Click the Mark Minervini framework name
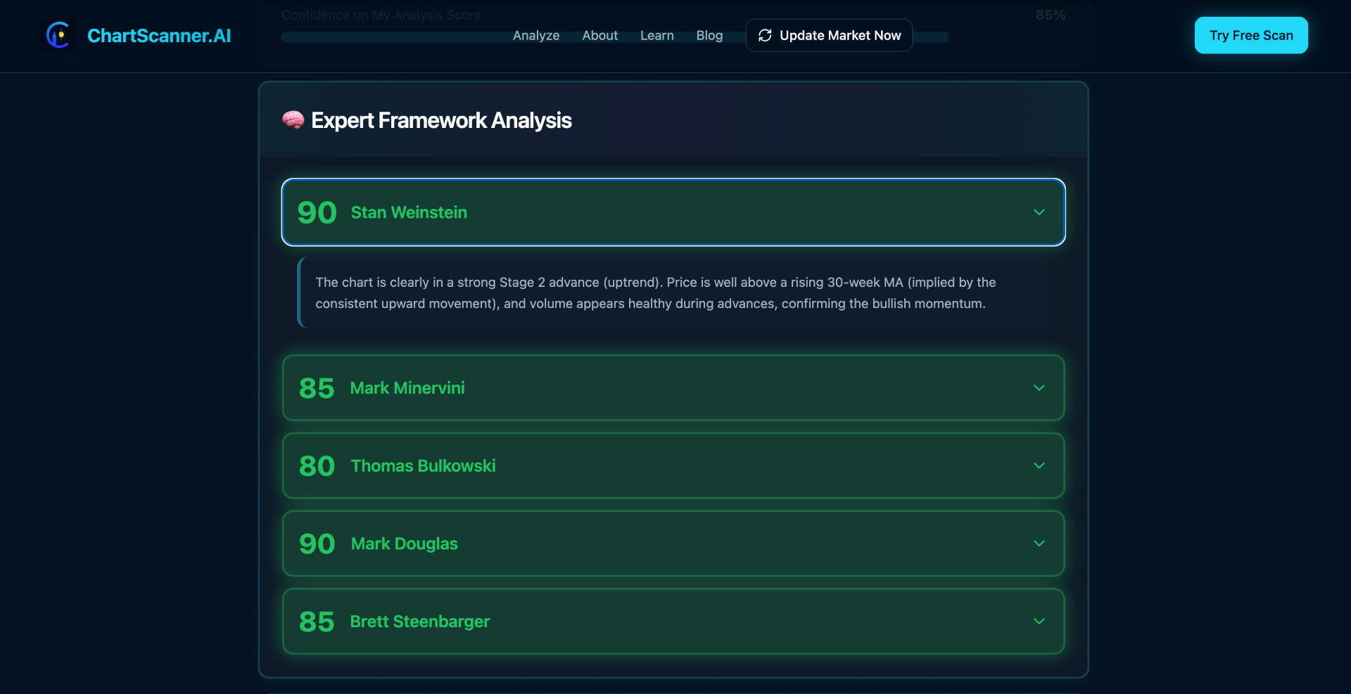The height and width of the screenshot is (694, 1351). pos(407,388)
